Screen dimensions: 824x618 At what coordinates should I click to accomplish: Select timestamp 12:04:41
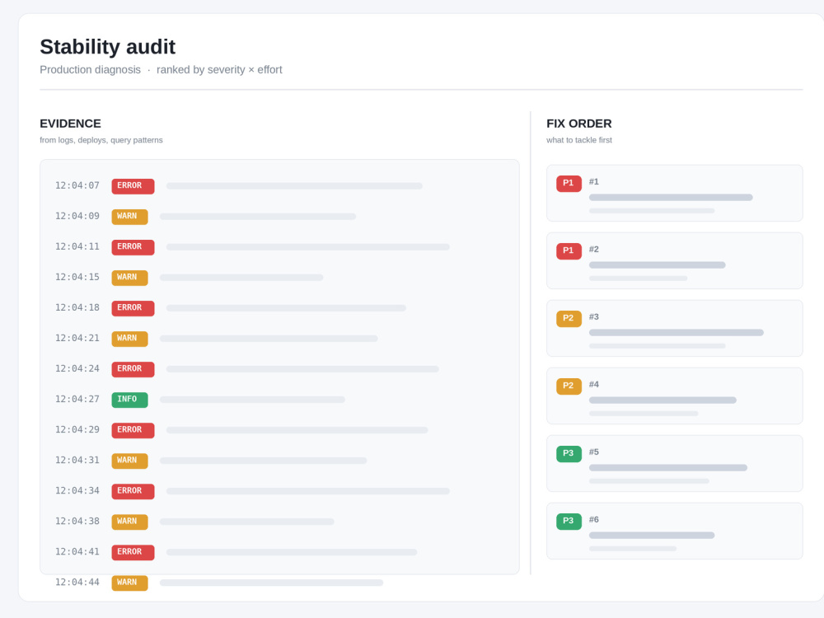pos(77,551)
